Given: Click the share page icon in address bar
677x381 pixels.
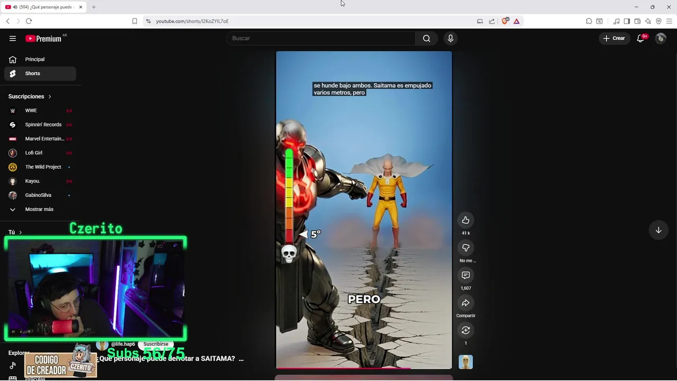Looking at the screenshot, I should click(492, 21).
